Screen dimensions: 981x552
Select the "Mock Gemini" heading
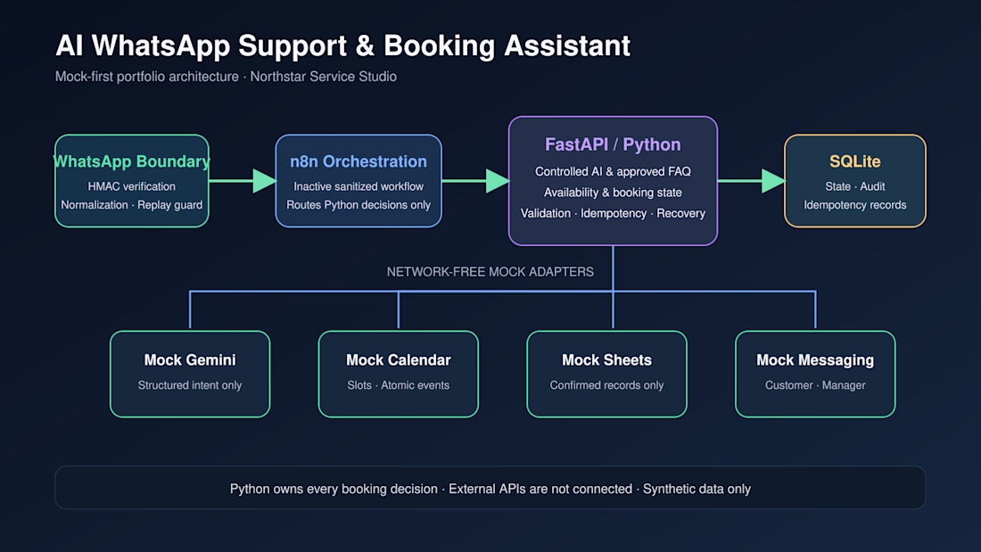[x=190, y=360]
